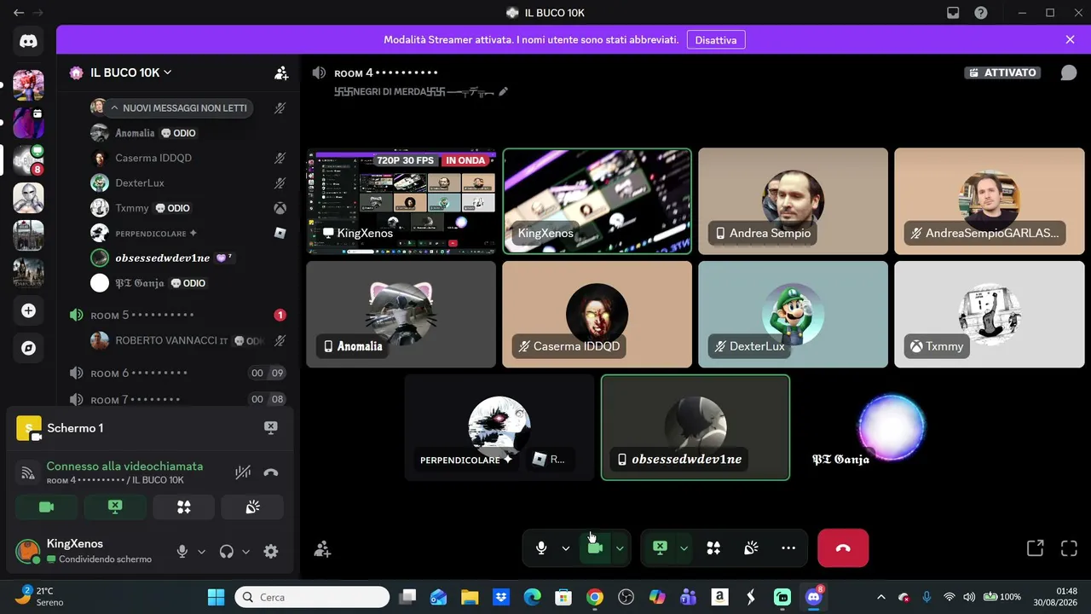Toggle camera button in the voice panel
This screenshot has height=614, width=1091.
[47, 507]
